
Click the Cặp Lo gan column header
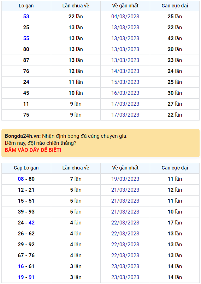[x=26, y=168]
